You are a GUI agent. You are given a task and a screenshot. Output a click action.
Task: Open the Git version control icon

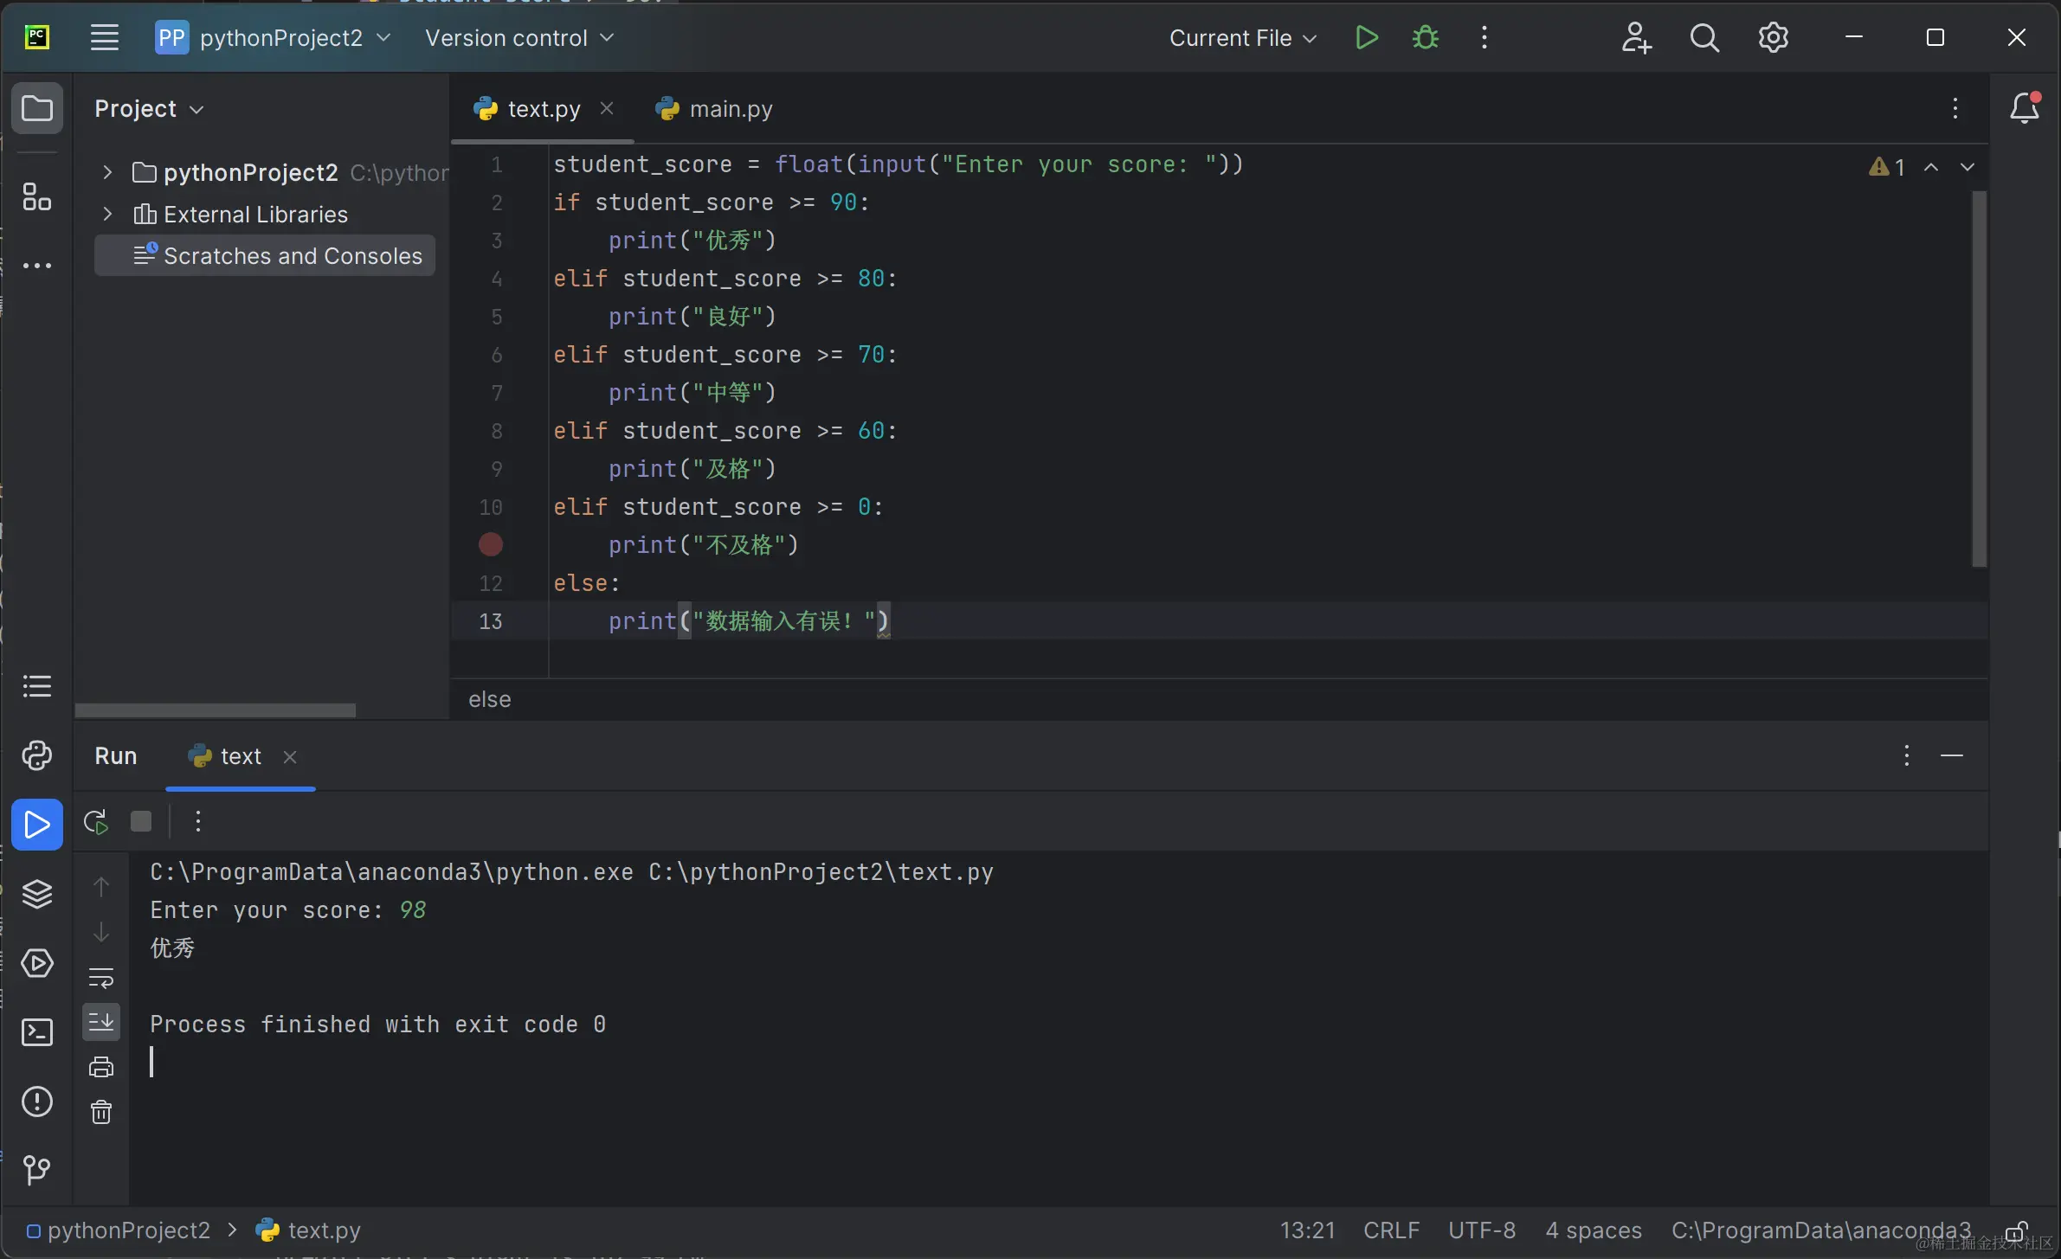(36, 1171)
